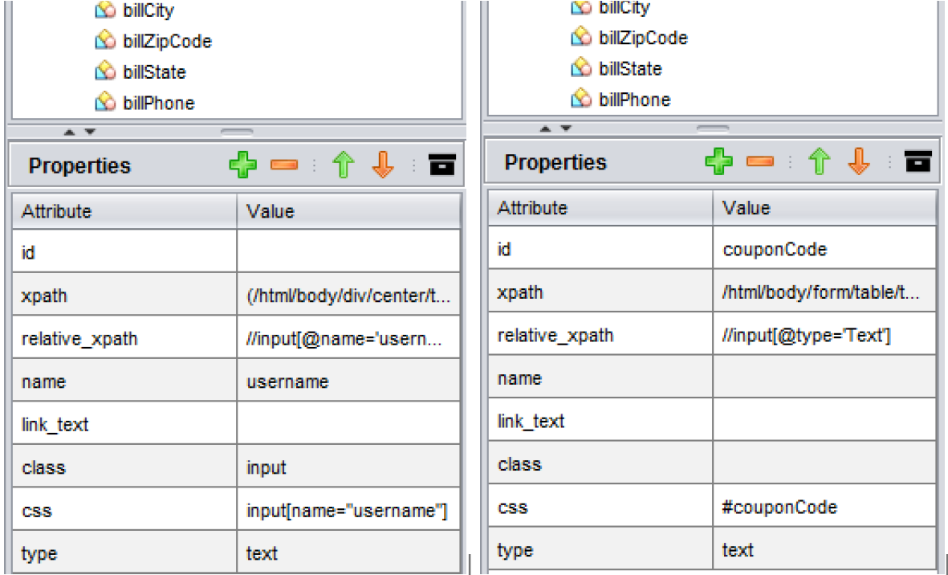Screen dimensions: 948x575
Task: Select the css value #couponCode
Action: (x=779, y=508)
